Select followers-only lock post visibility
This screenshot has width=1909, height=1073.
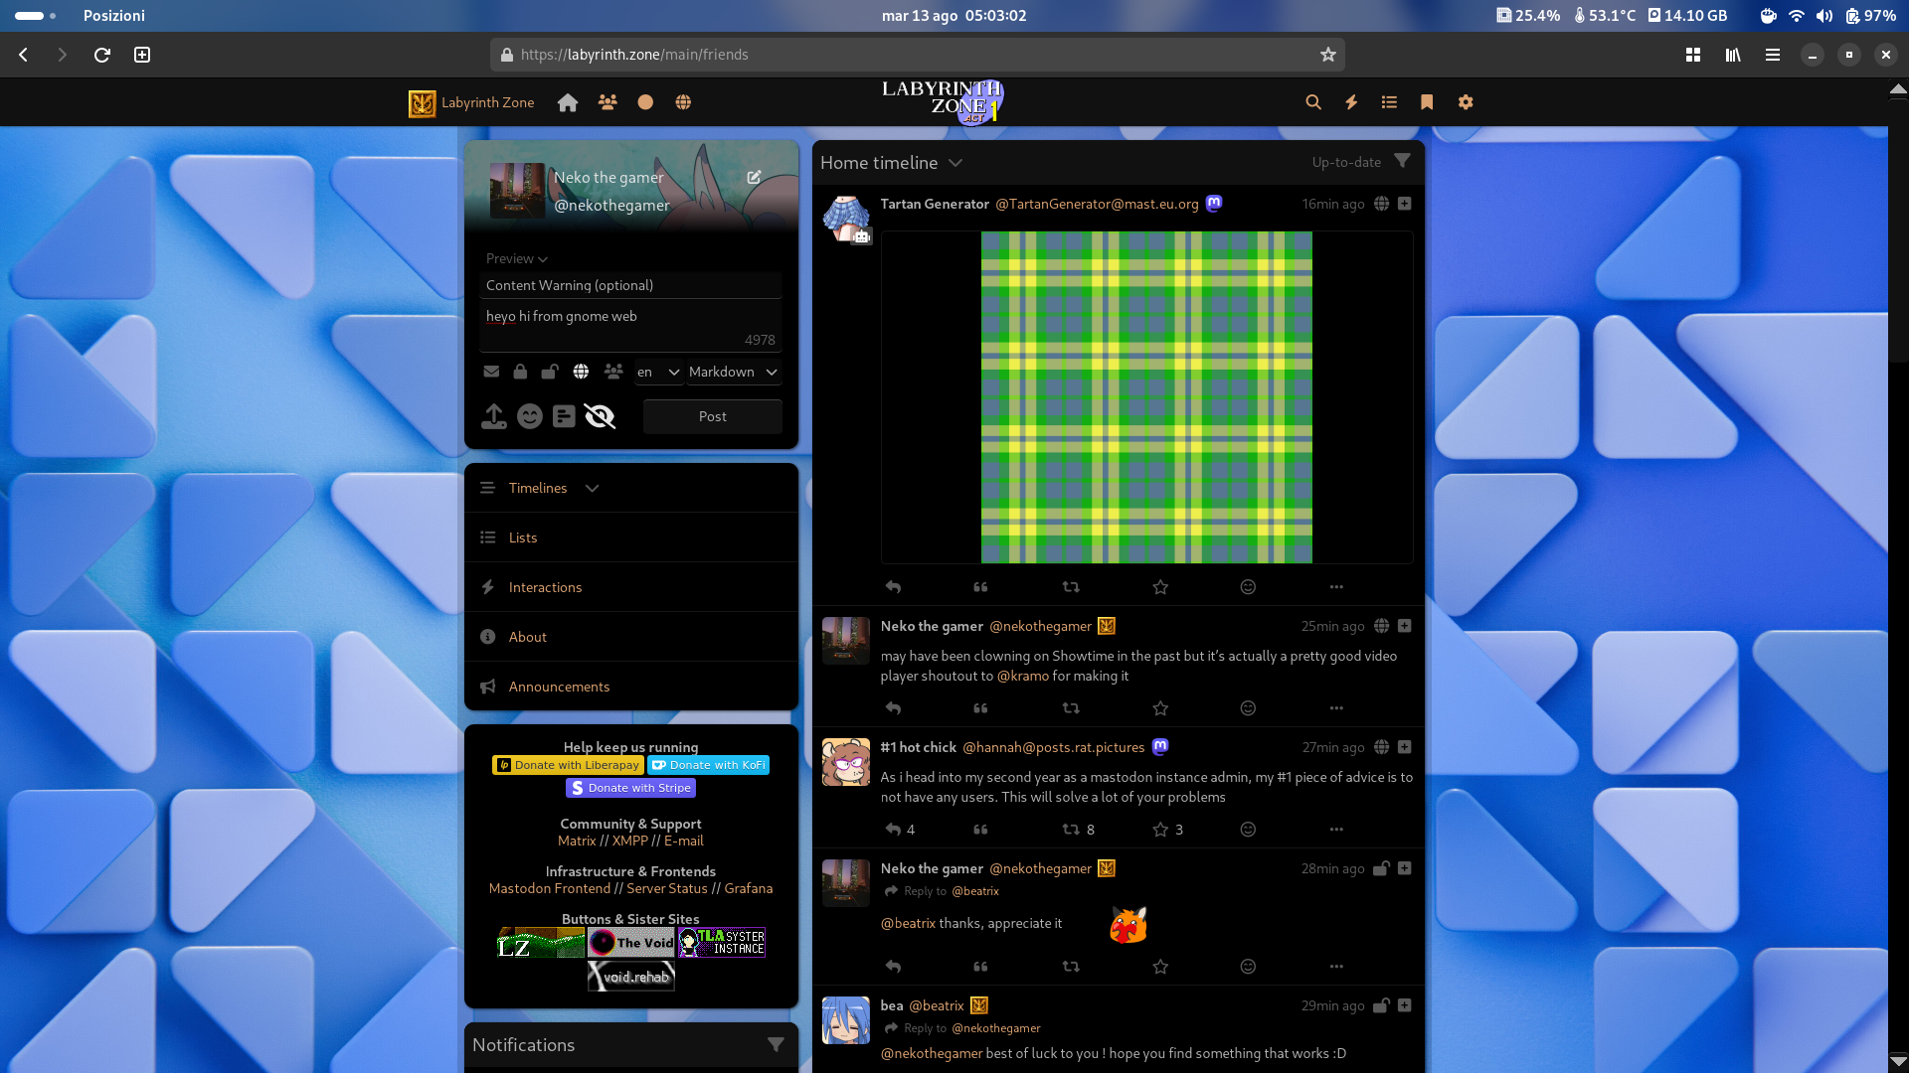(520, 372)
